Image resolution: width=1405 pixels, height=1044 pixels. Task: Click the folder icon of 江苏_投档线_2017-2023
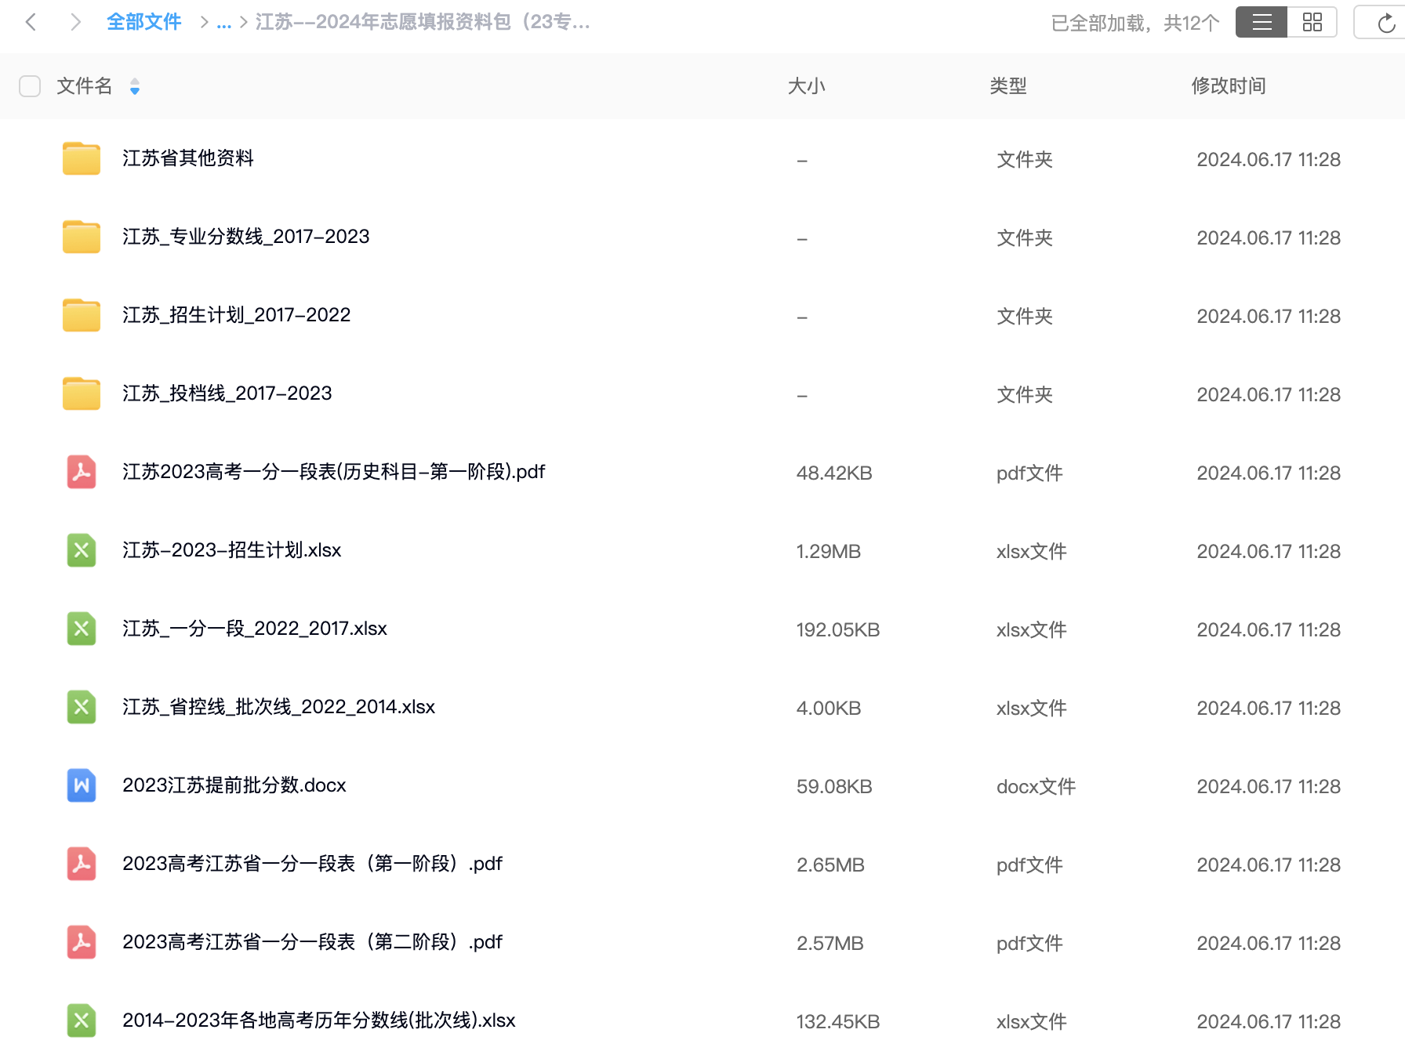click(82, 393)
